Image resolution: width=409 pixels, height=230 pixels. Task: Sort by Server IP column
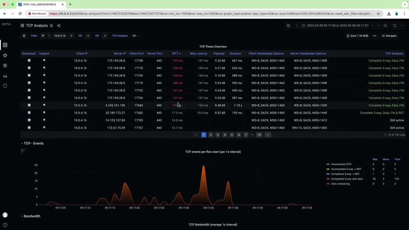(x=120, y=53)
